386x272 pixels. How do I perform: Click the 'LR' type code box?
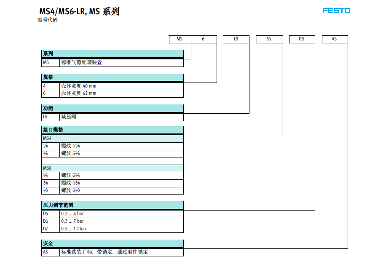click(236, 39)
